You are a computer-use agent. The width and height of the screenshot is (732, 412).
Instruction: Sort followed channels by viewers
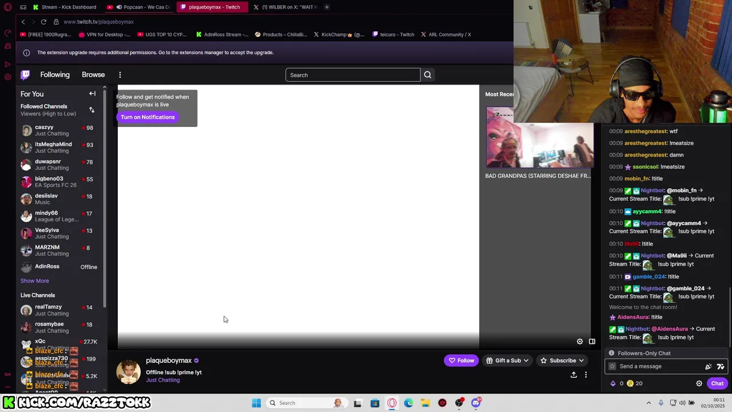click(91, 110)
